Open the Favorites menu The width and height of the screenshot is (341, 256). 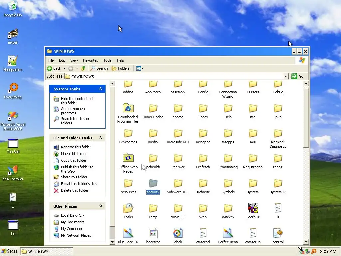(91, 60)
